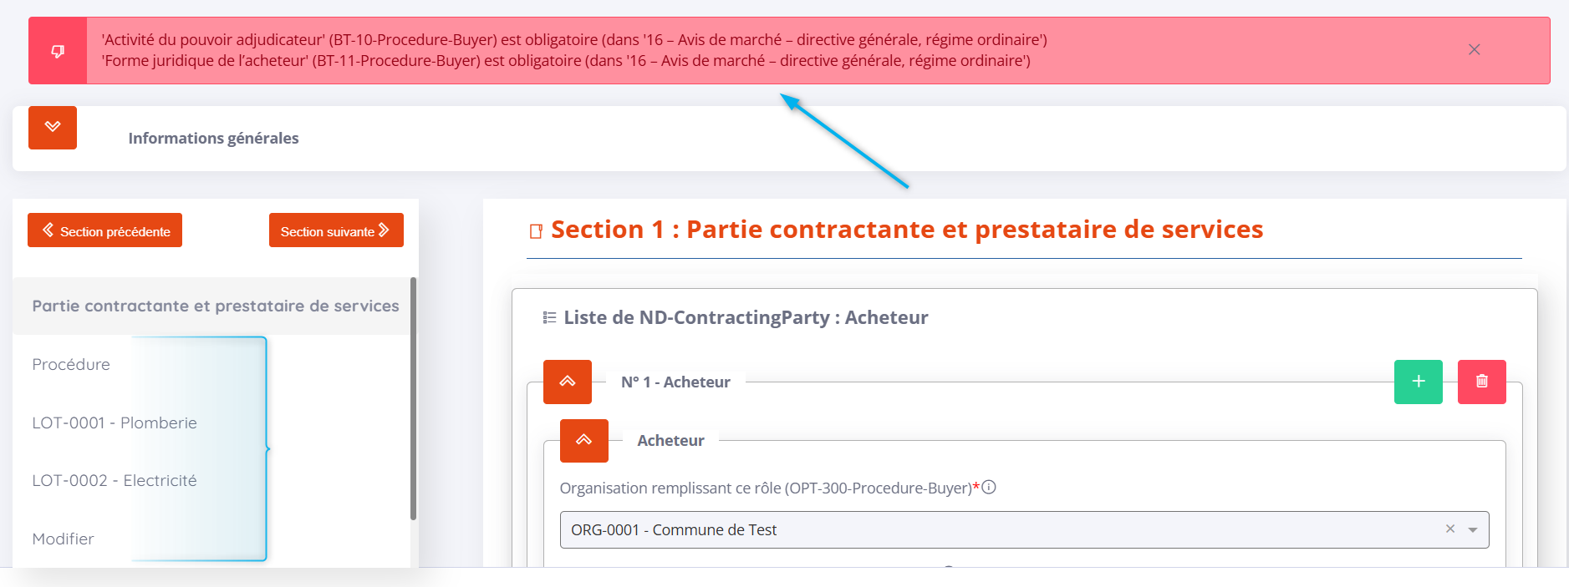Select the Modifier menu entry

[63, 539]
